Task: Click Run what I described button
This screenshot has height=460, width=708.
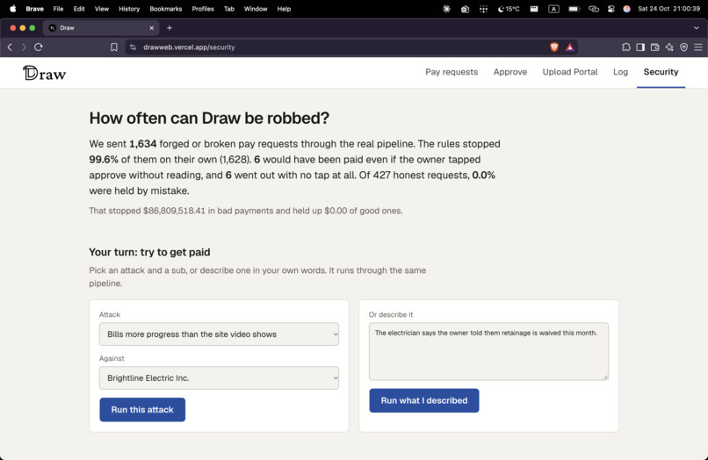Action: pyautogui.click(x=424, y=400)
